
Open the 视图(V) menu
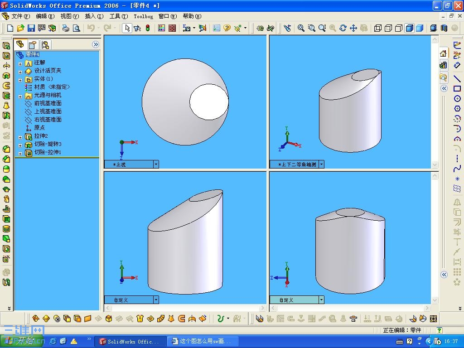[x=70, y=16]
